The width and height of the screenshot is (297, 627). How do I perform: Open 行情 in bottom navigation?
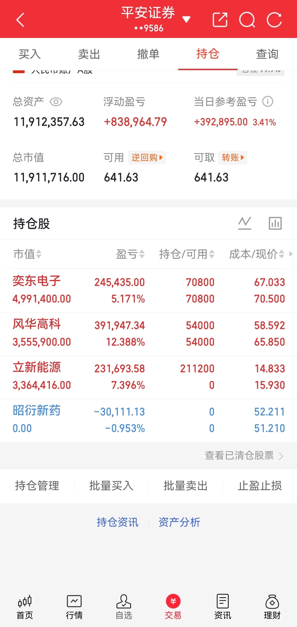(74, 607)
